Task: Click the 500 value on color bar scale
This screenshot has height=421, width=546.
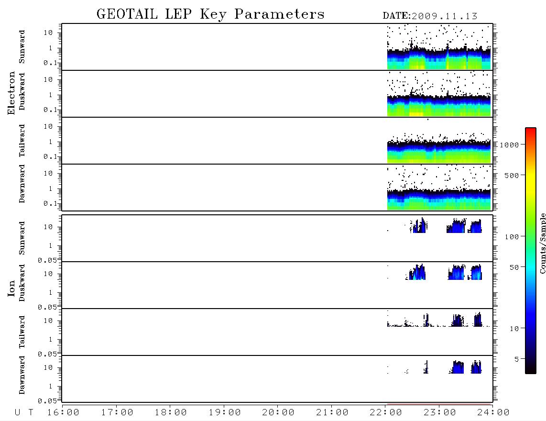Action: (512, 176)
